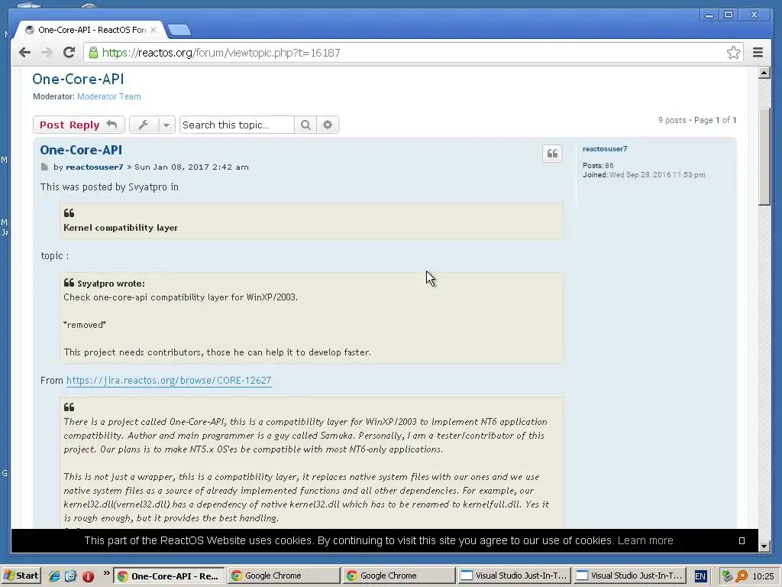Image resolution: width=782 pixels, height=587 pixels.
Task: Click 'Learn more' in the cookie banner
Action: tap(645, 540)
